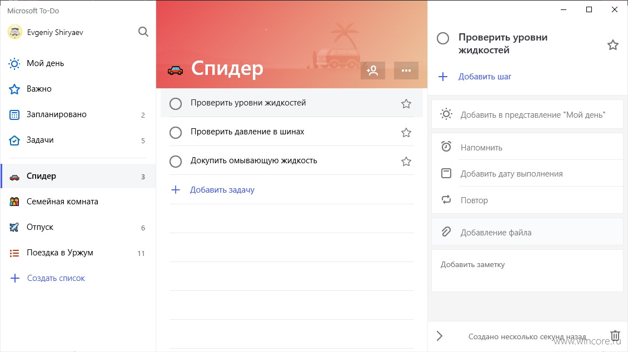Screen dimensions: 628x352
Task: Click Добавление файла to attach a file
Action: [x=527, y=232]
